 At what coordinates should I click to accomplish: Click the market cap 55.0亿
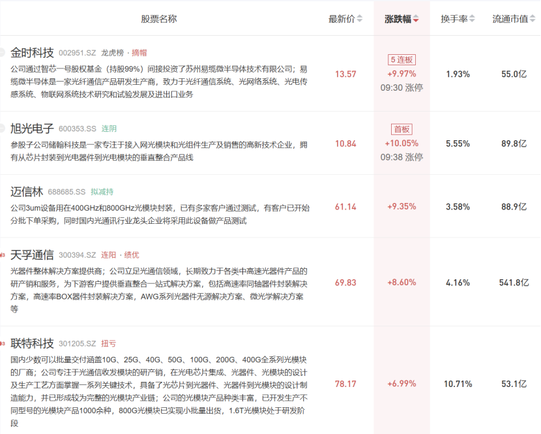pos(514,74)
